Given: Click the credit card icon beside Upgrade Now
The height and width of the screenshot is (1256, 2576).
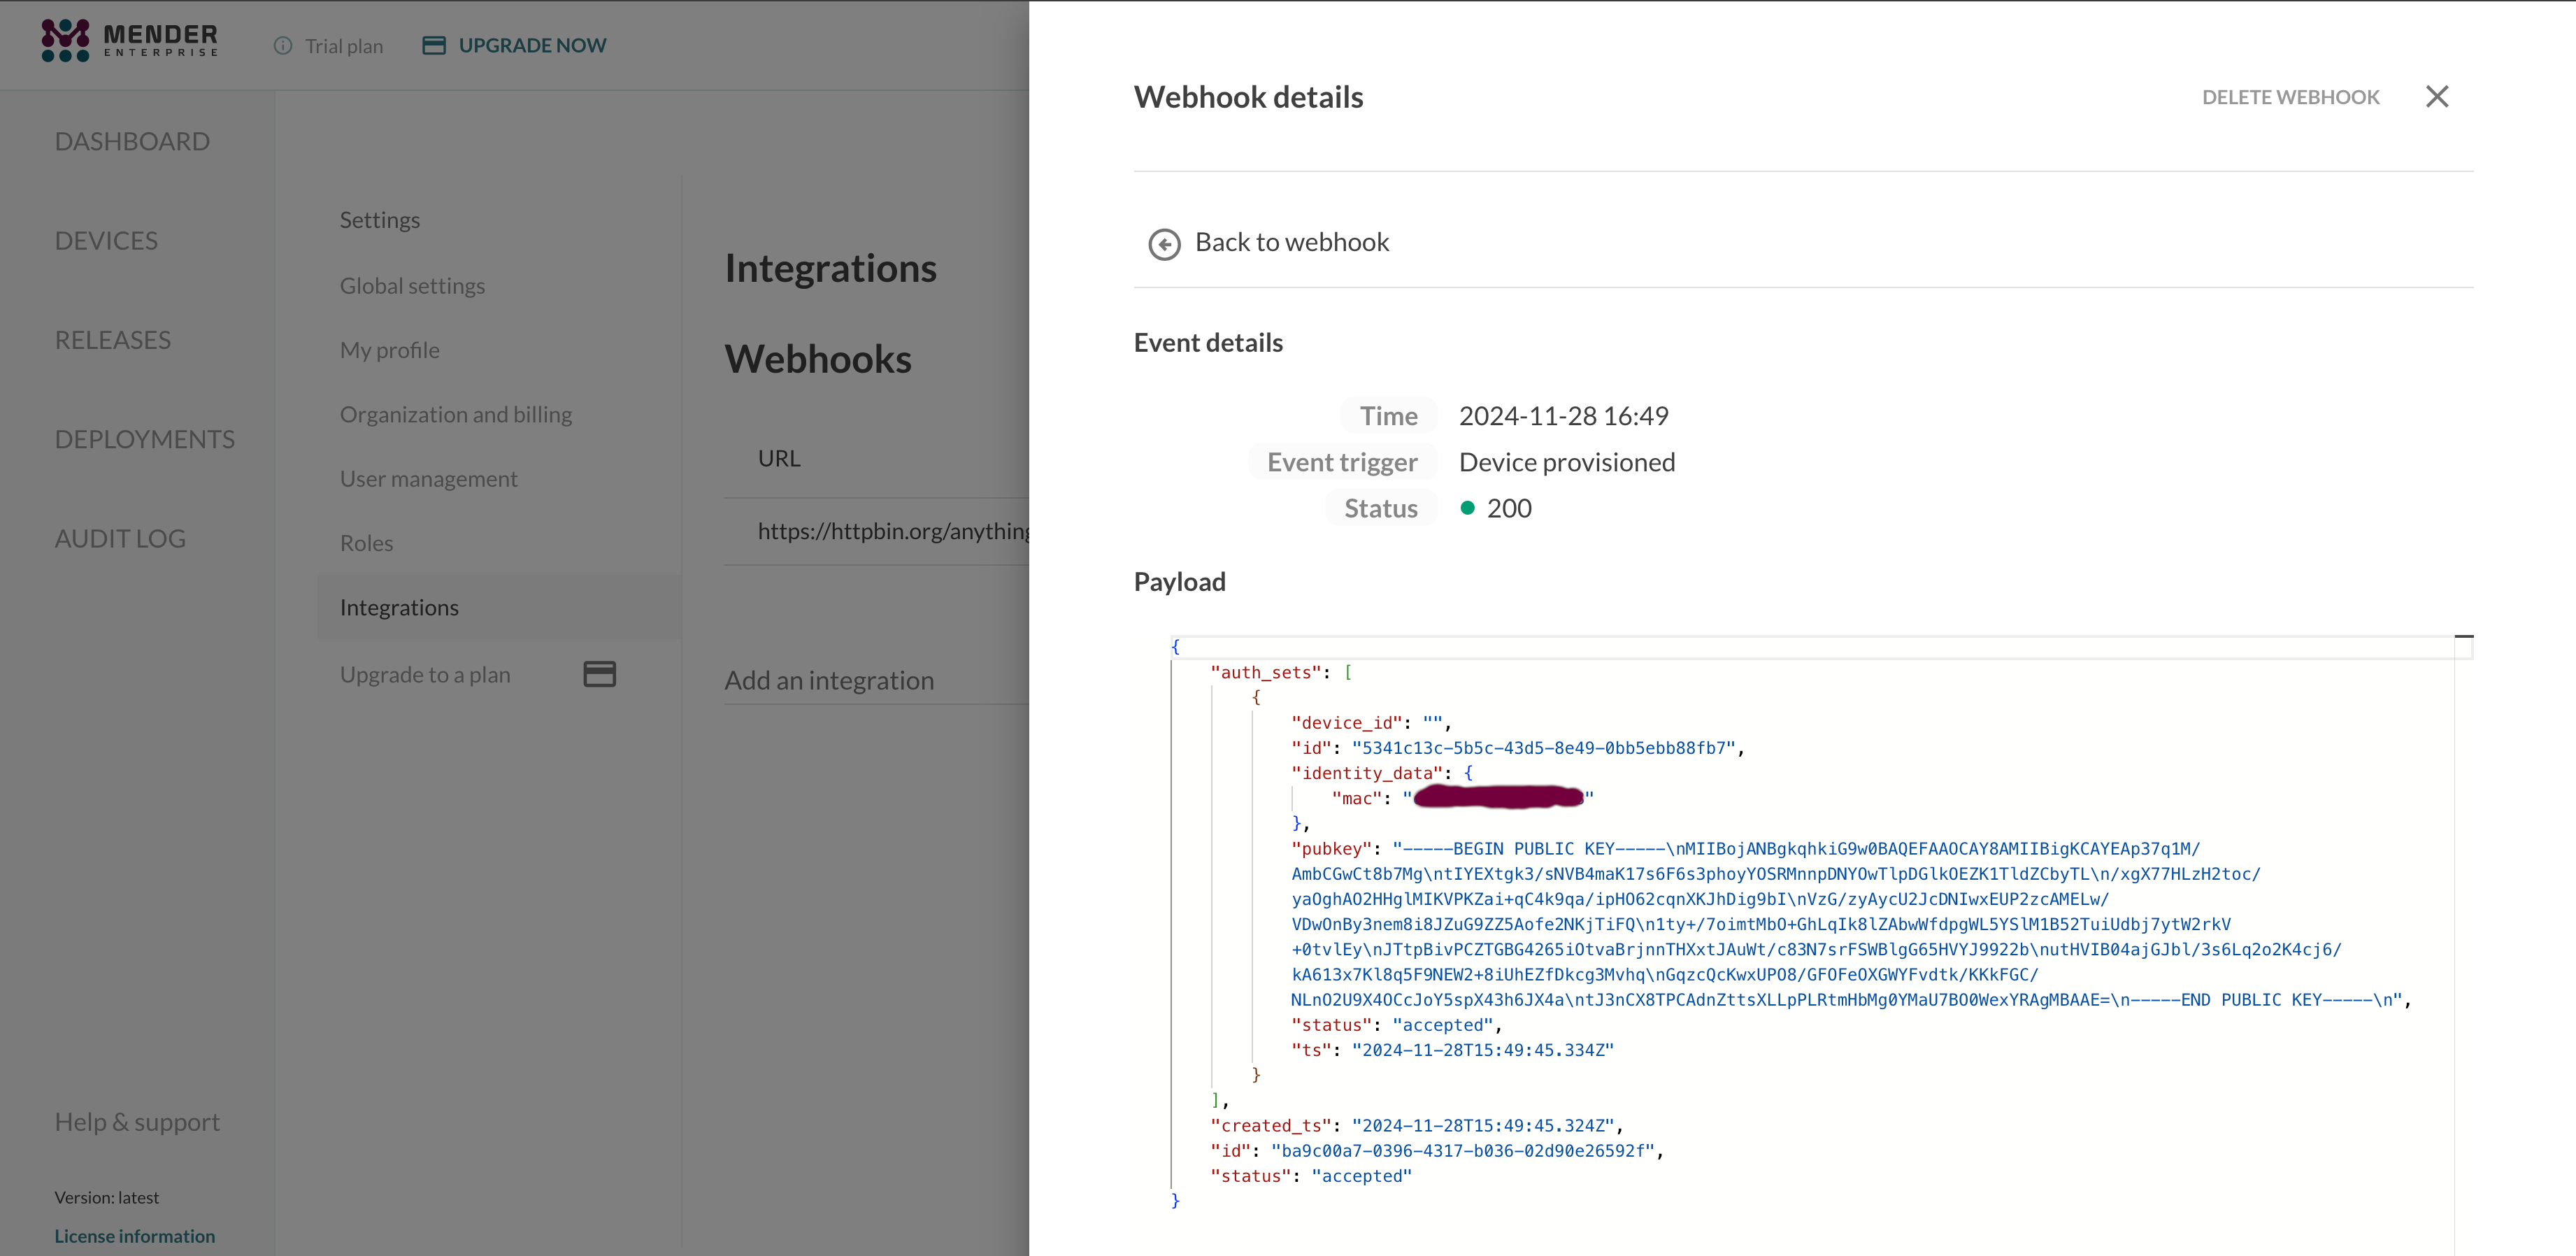Looking at the screenshot, I should 434,46.
